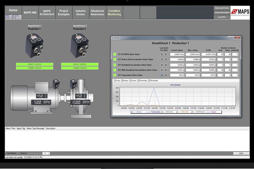Enable the Speed series checkbox
The image size is (254, 169).
[207, 112]
